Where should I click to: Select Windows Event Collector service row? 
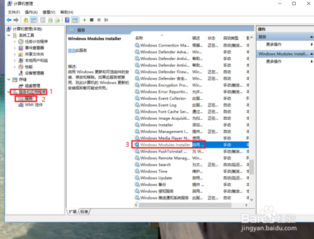pyautogui.click(x=192, y=98)
